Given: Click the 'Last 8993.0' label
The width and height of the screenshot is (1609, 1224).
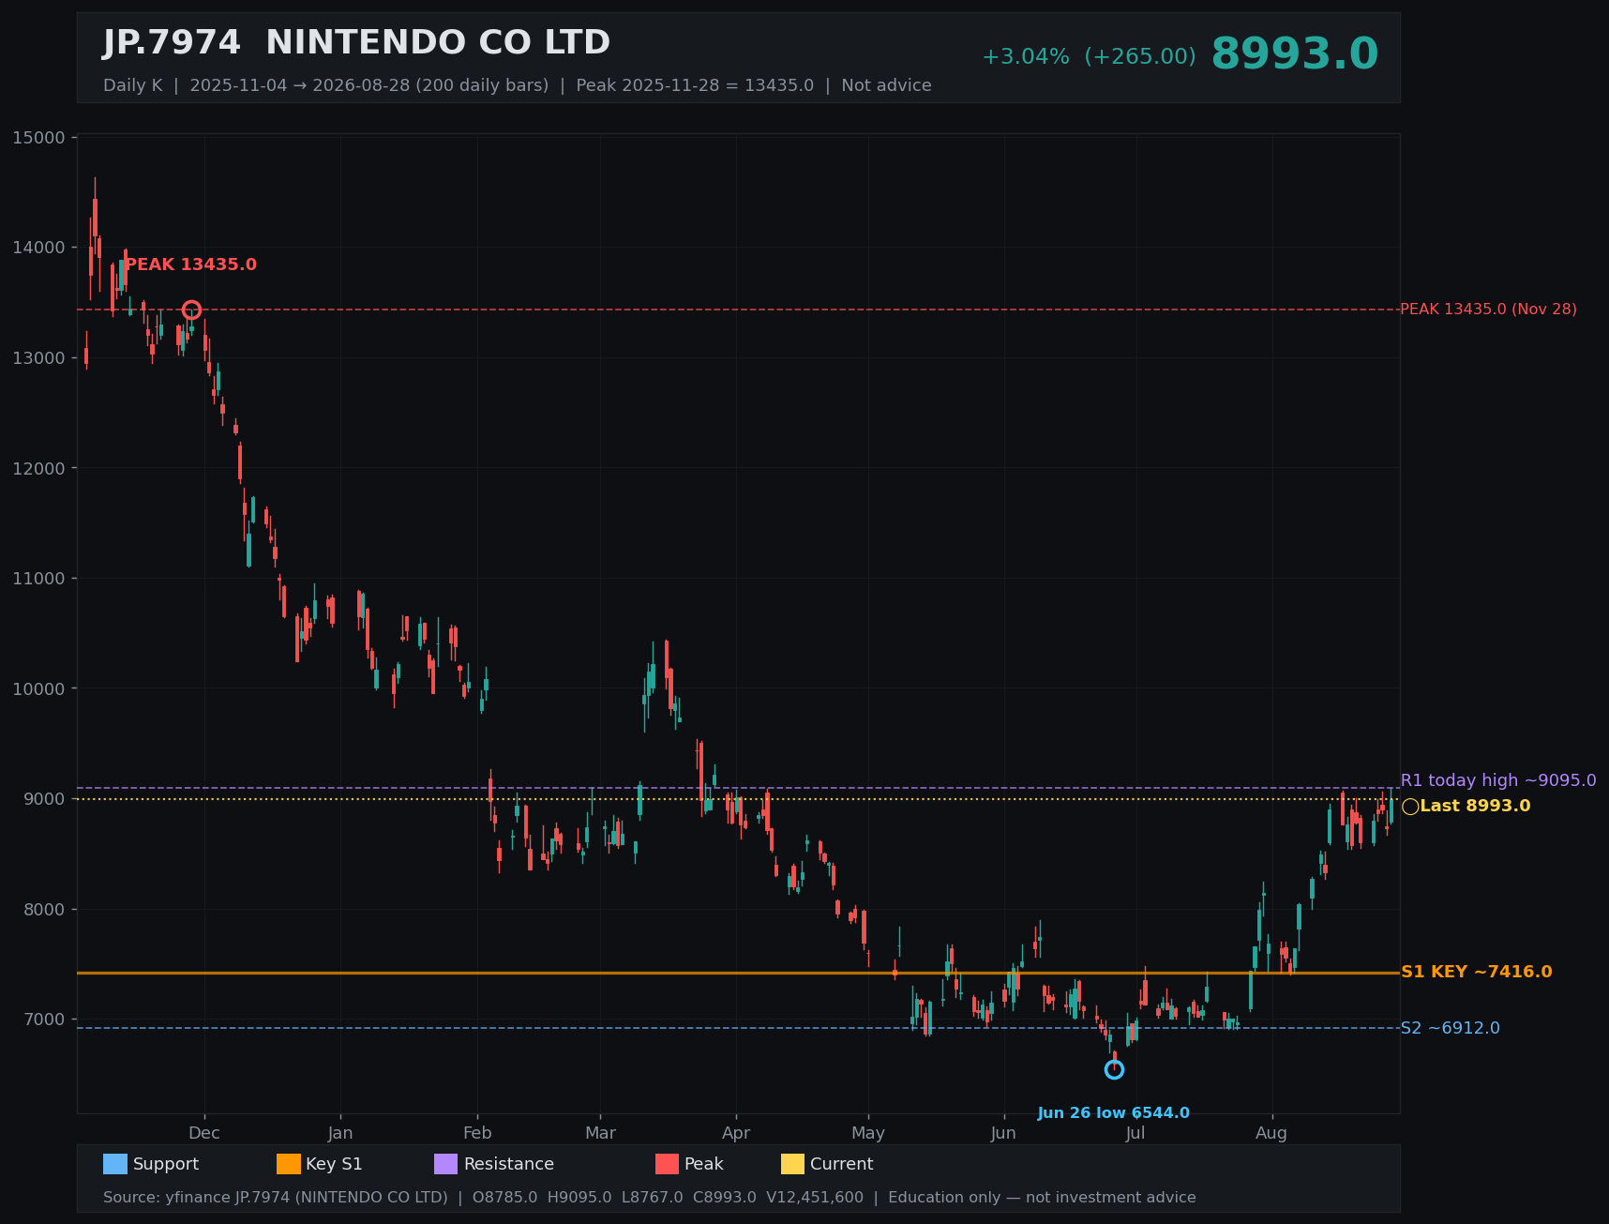Looking at the screenshot, I should [1475, 806].
